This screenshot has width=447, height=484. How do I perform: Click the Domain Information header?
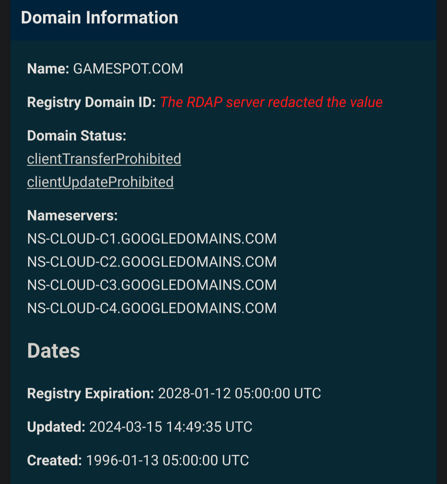[x=99, y=18]
